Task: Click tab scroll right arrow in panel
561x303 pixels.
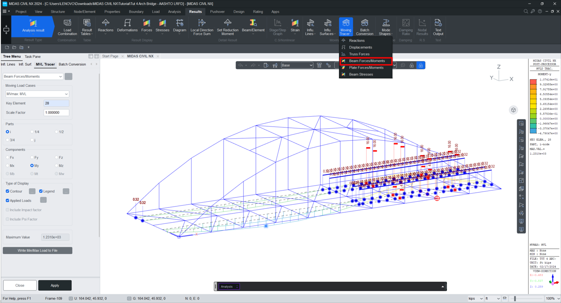Action: [x=96, y=64]
